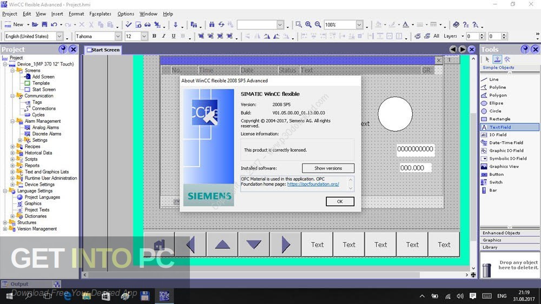This screenshot has height=304, width=541.
Task: Click the Layers value stepper field
Action: (x=476, y=36)
